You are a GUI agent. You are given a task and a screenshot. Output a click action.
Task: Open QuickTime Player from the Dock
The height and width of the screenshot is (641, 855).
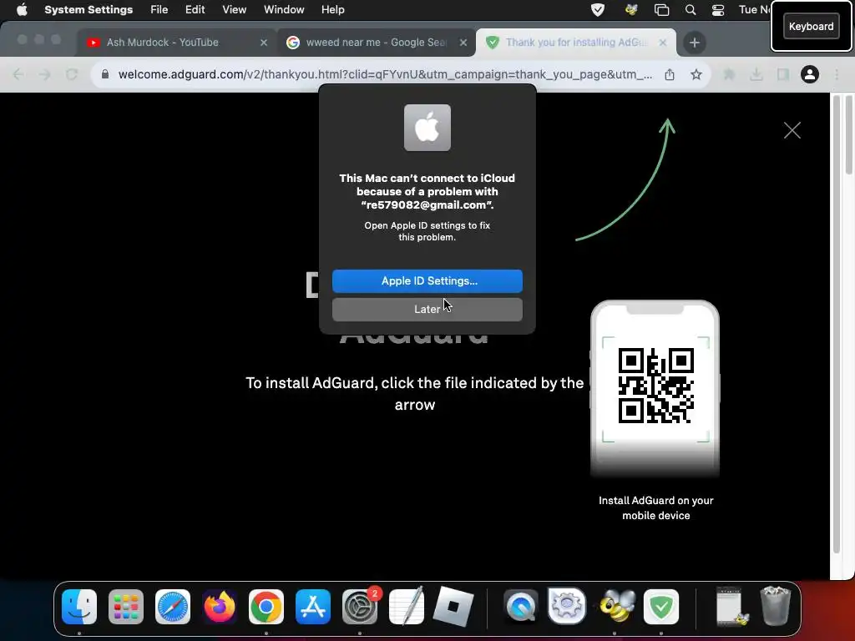[521, 607]
